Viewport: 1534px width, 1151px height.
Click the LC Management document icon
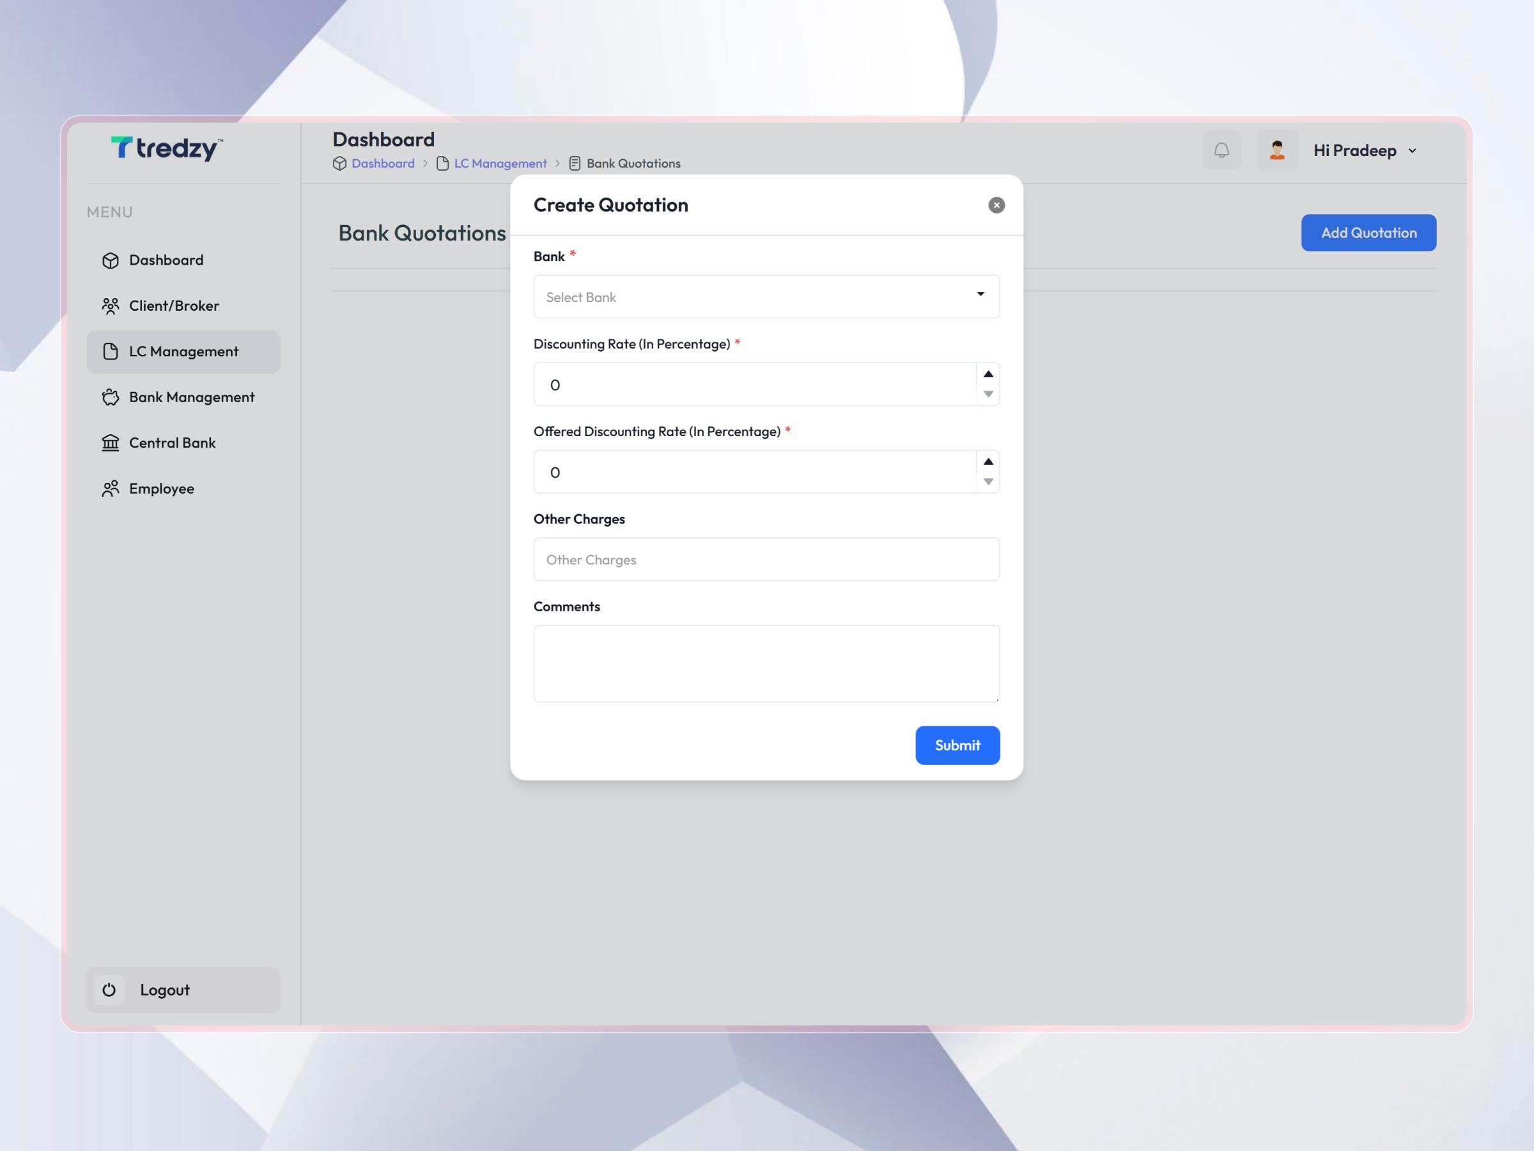pyautogui.click(x=112, y=351)
